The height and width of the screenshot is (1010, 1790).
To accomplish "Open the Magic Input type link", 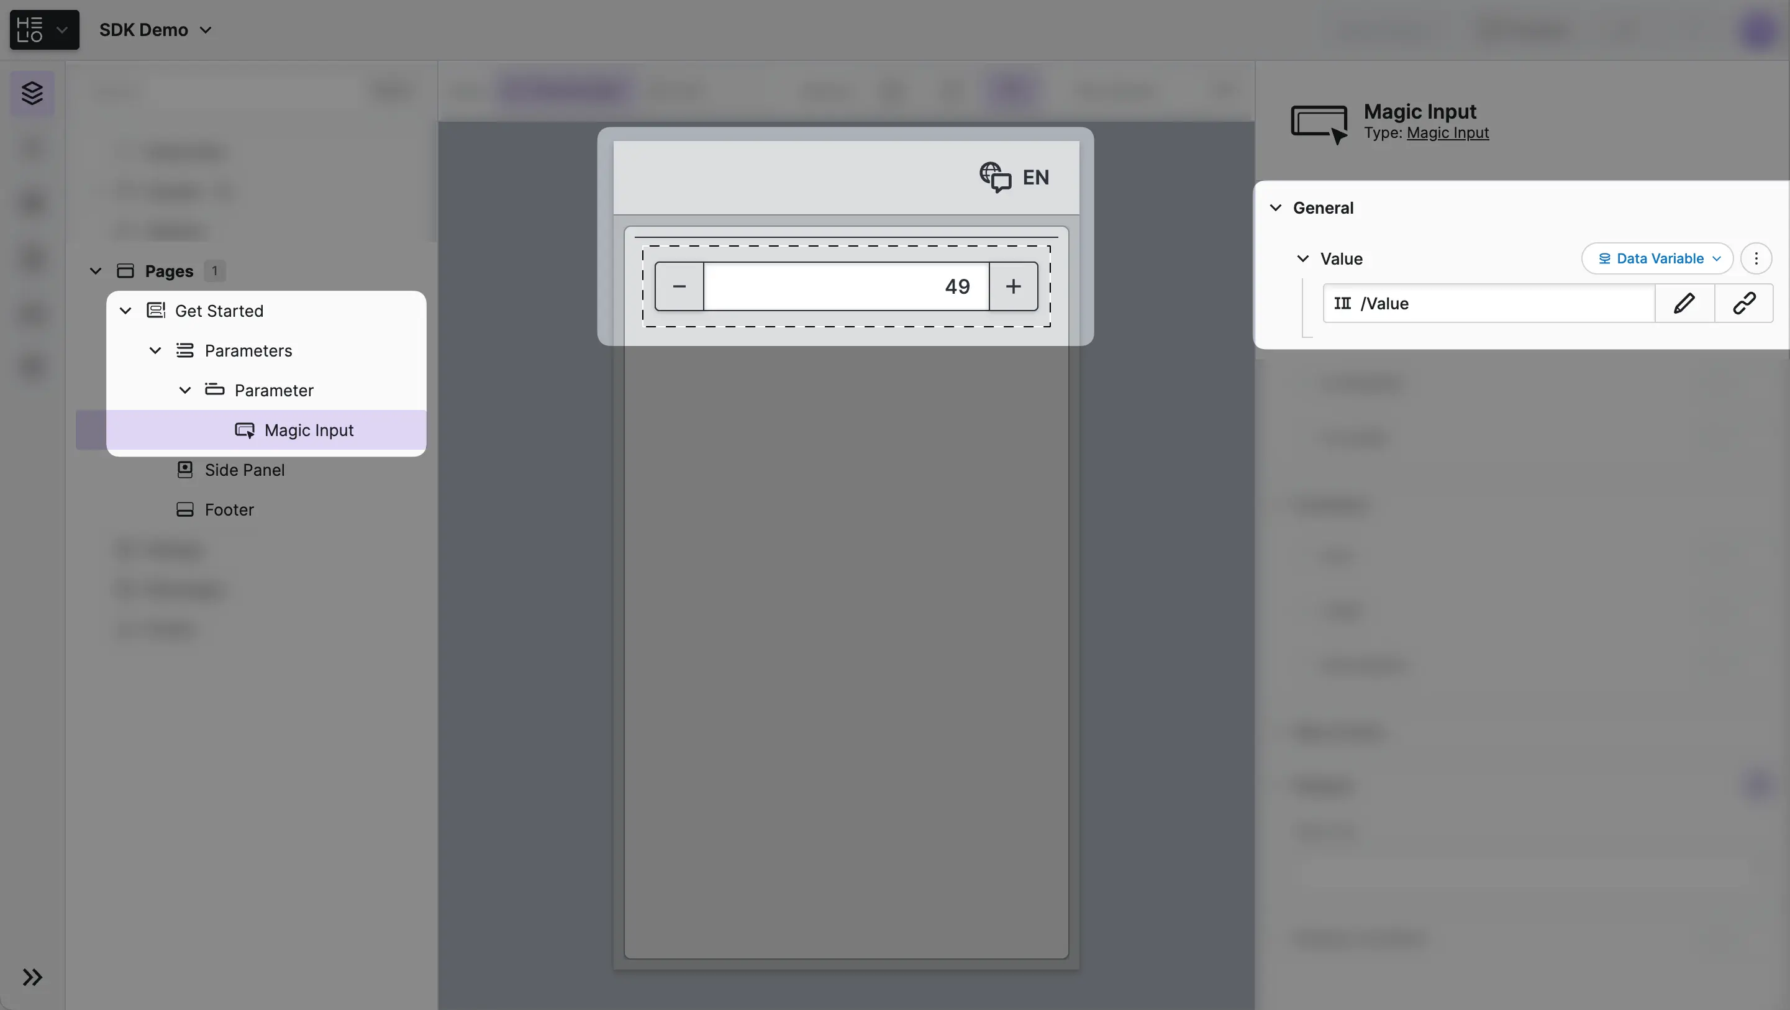I will [x=1447, y=133].
